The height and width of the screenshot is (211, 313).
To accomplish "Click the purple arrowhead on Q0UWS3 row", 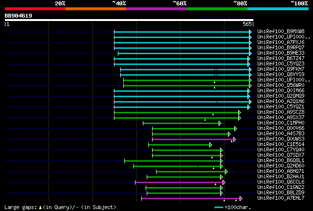I will (x=235, y=139).
